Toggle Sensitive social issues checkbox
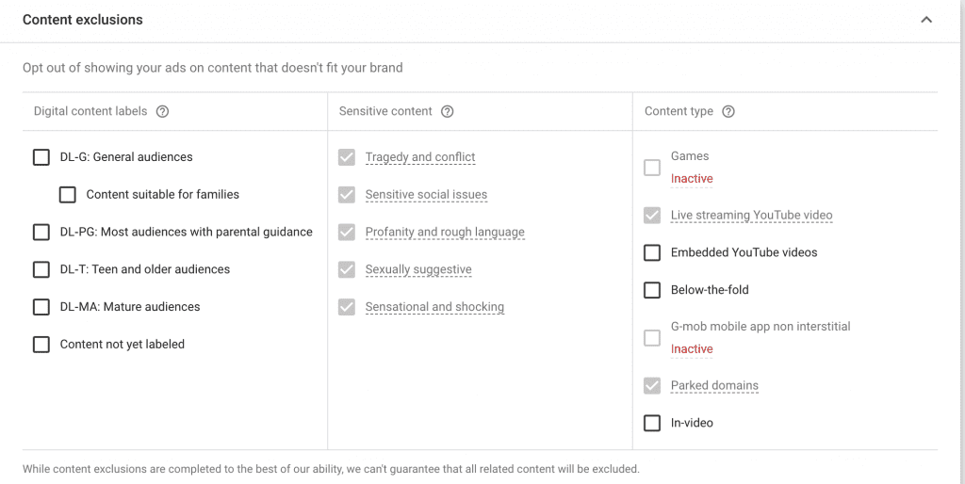 pos(347,195)
